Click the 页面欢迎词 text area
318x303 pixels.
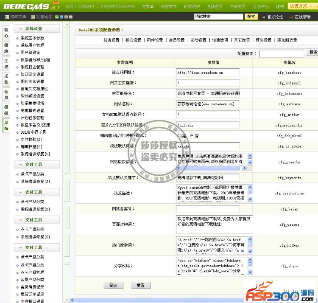(x=215, y=224)
